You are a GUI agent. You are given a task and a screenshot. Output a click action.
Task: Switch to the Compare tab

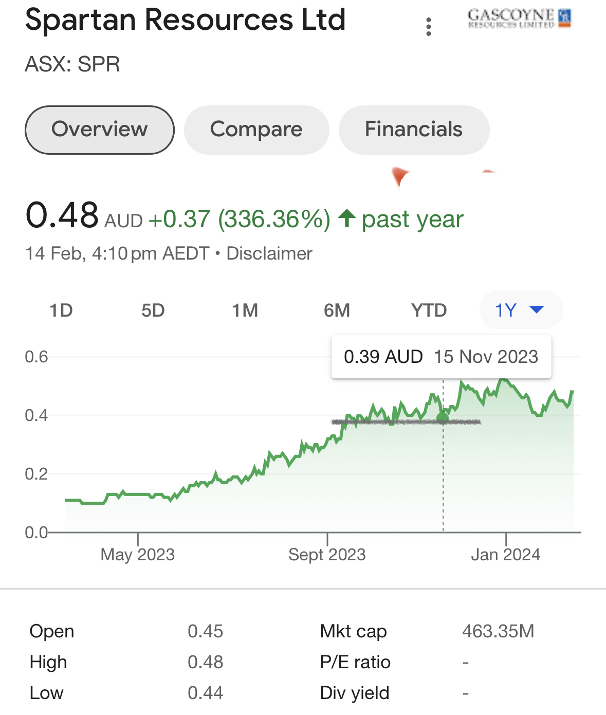[x=256, y=130]
